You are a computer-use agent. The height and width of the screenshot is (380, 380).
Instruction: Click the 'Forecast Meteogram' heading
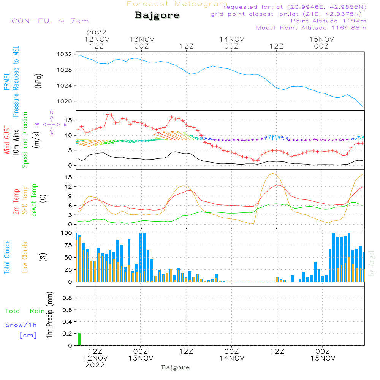pos(177,4)
